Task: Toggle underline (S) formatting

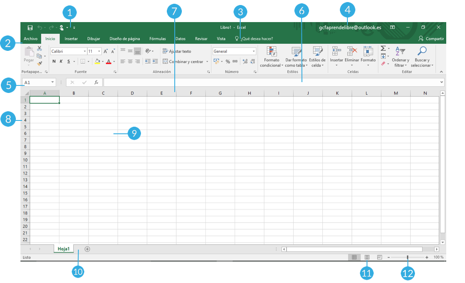Action: click(x=68, y=61)
